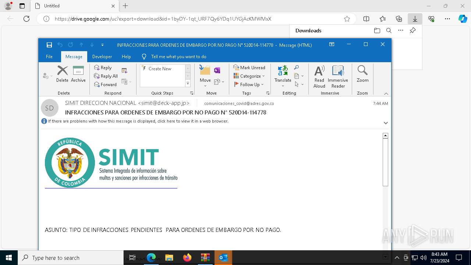471x265 pixels.
Task: Open the Categorize dropdown
Action: [249, 76]
